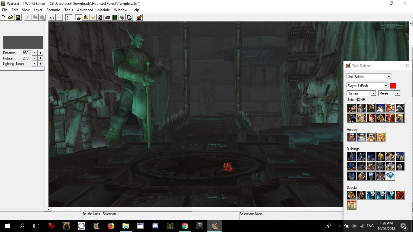This screenshot has height=232, width=413.
Task: Open the Terrain Editor module
Action: [79, 18]
